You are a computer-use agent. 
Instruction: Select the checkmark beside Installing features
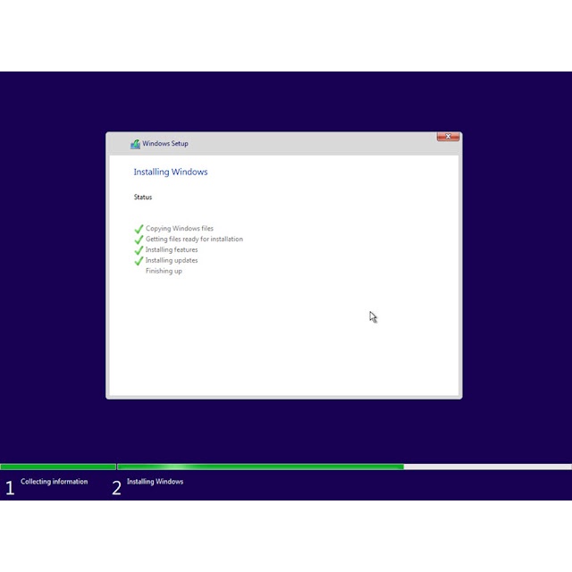point(139,250)
